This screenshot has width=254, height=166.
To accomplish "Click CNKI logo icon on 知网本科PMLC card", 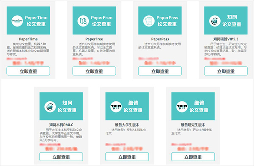I will click(50, 107).
